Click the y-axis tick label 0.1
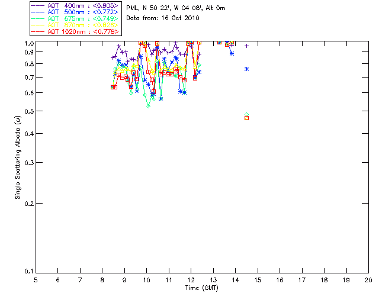Viewport: 379px width, 303px height. tap(27, 272)
